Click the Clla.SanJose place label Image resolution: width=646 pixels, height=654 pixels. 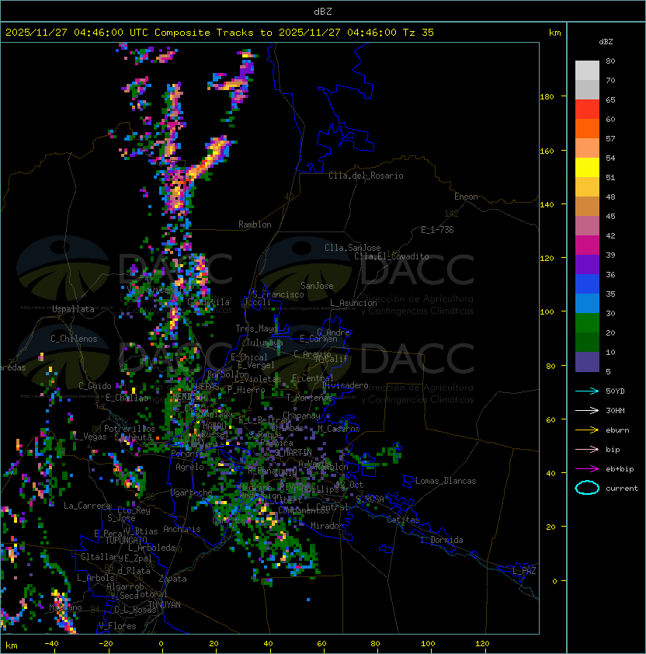coord(353,248)
